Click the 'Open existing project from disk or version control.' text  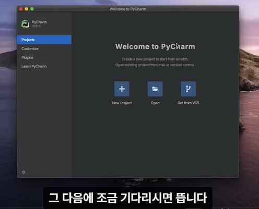(x=155, y=65)
